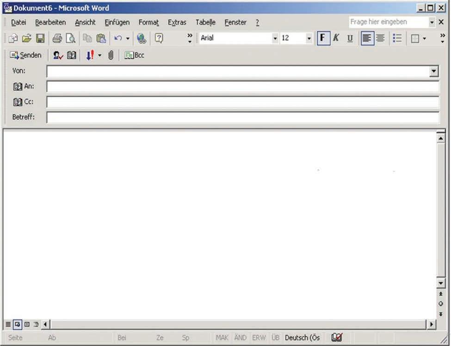Align text left
The height and width of the screenshot is (346, 451).
click(x=367, y=38)
